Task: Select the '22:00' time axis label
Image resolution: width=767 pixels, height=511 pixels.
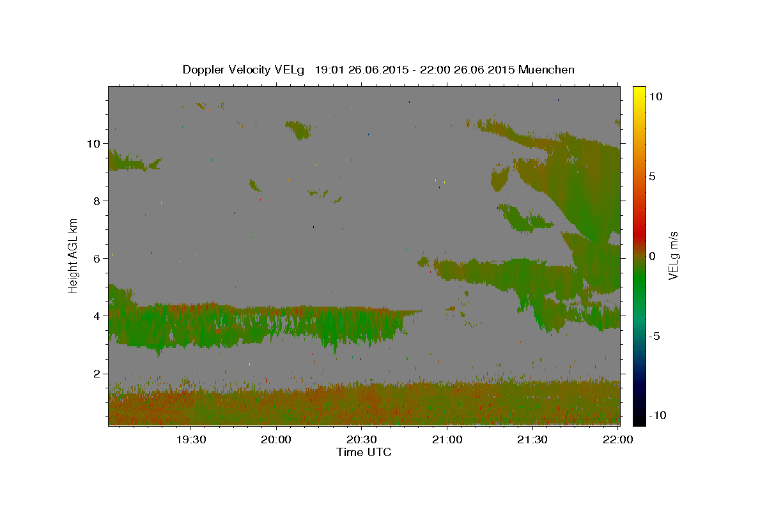Action: pyautogui.click(x=618, y=439)
